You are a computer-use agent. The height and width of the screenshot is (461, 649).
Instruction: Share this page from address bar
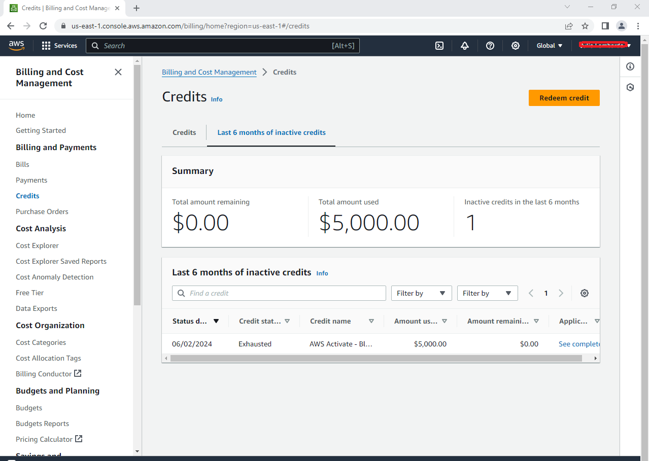point(569,26)
